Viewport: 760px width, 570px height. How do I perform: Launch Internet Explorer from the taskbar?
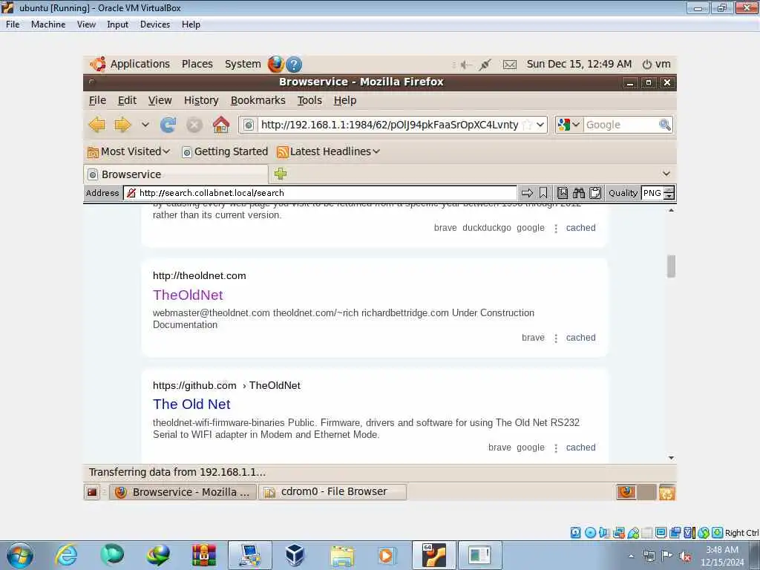(x=66, y=555)
